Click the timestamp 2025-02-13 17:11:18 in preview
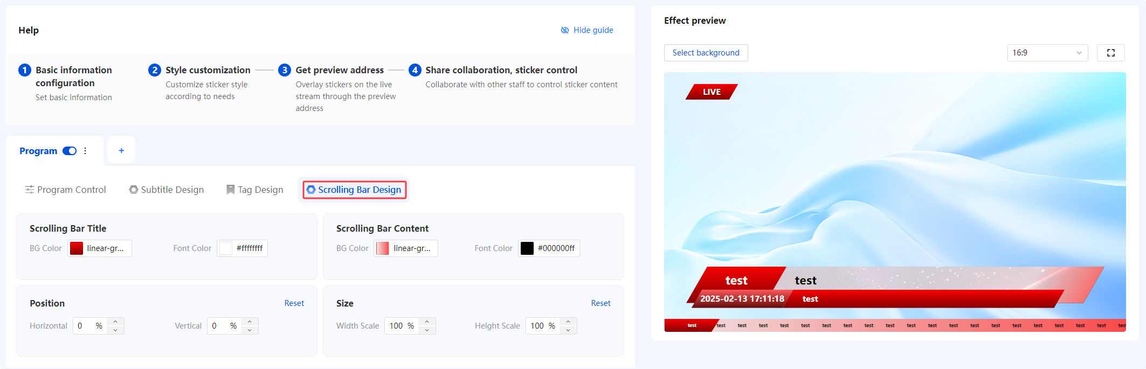Image resolution: width=1146 pixels, height=369 pixels. click(742, 298)
